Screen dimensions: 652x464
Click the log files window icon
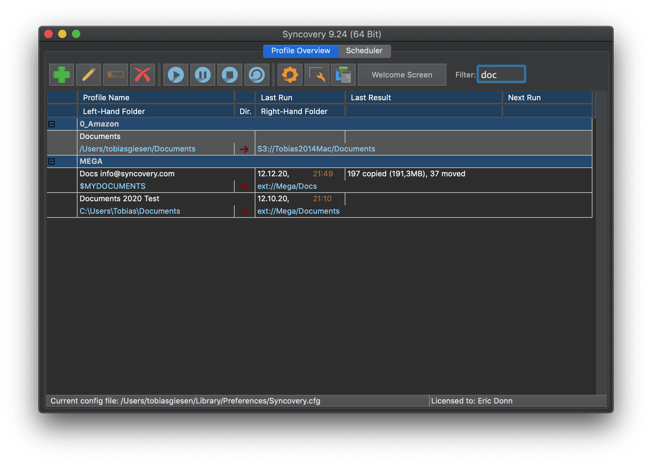tap(343, 75)
